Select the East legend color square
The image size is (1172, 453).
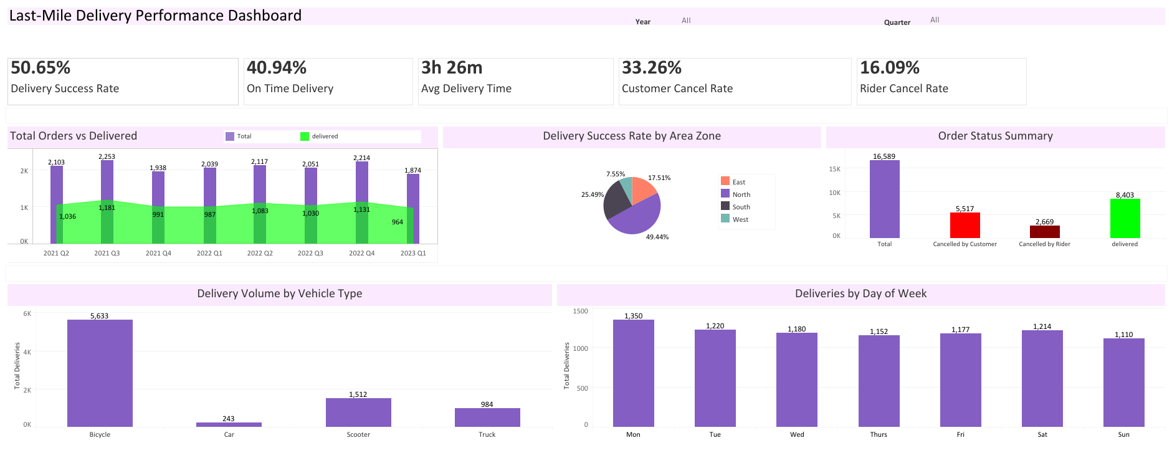(x=725, y=181)
